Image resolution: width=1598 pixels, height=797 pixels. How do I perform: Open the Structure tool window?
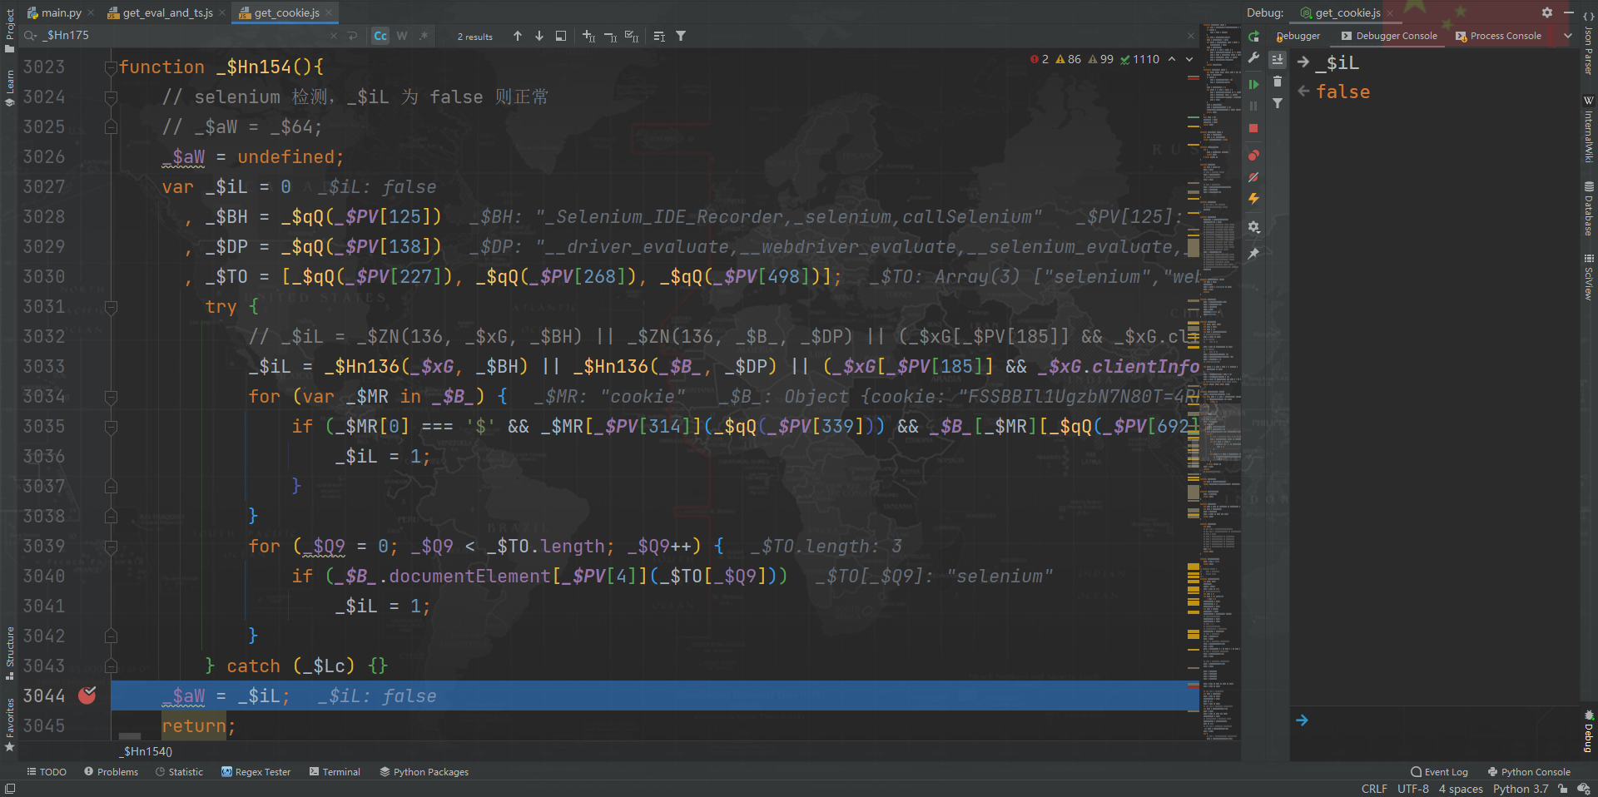point(10,652)
